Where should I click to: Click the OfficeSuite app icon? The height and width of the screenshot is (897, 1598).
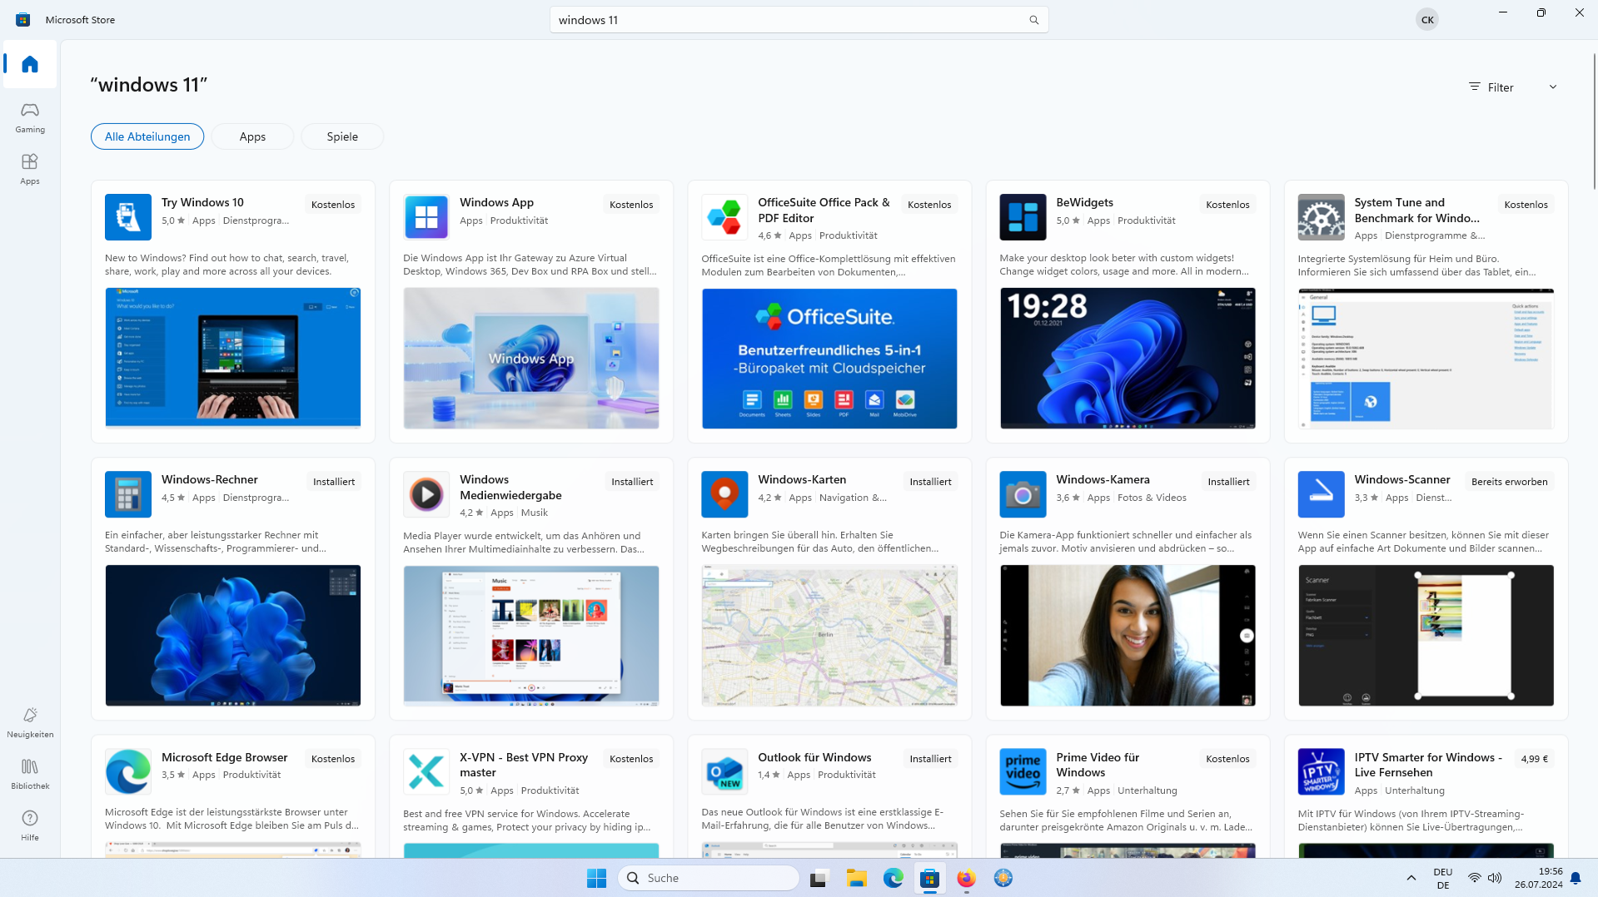[724, 217]
